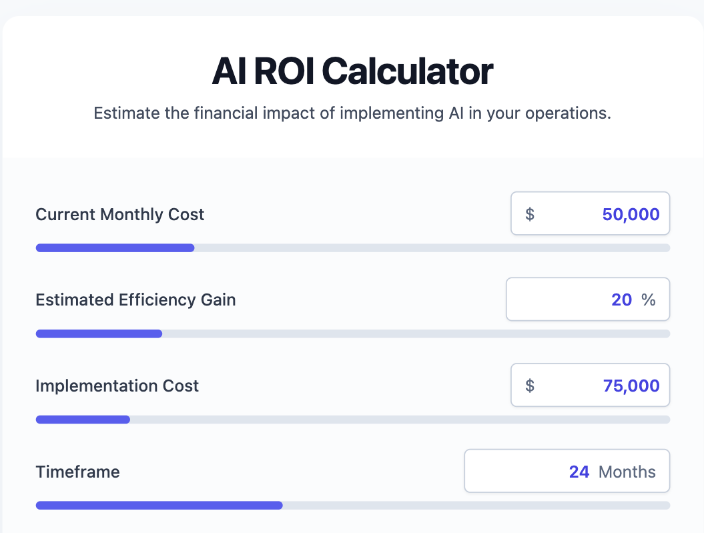Click the AI ROI Calculator heading
The width and height of the screenshot is (704, 533).
click(x=352, y=72)
